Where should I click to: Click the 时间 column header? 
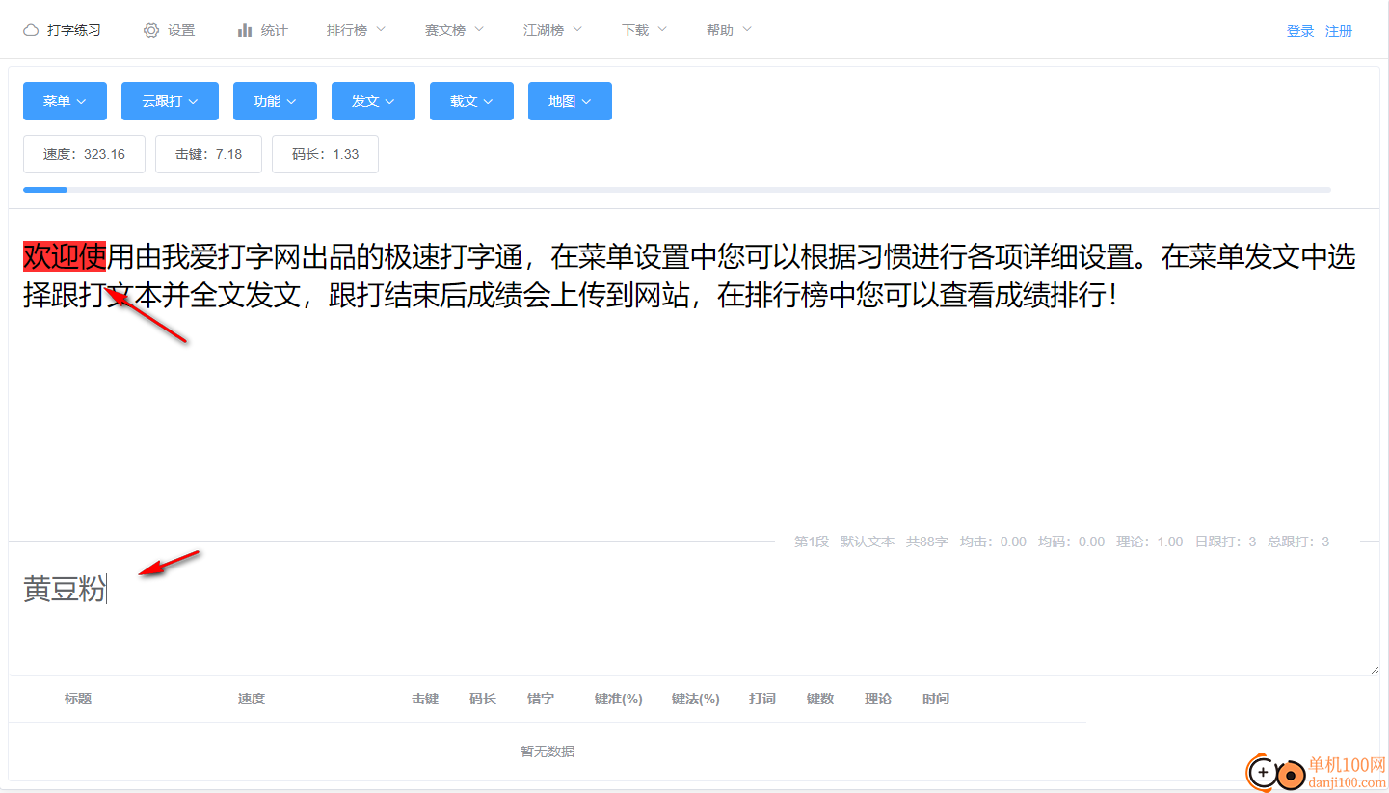[x=936, y=699]
